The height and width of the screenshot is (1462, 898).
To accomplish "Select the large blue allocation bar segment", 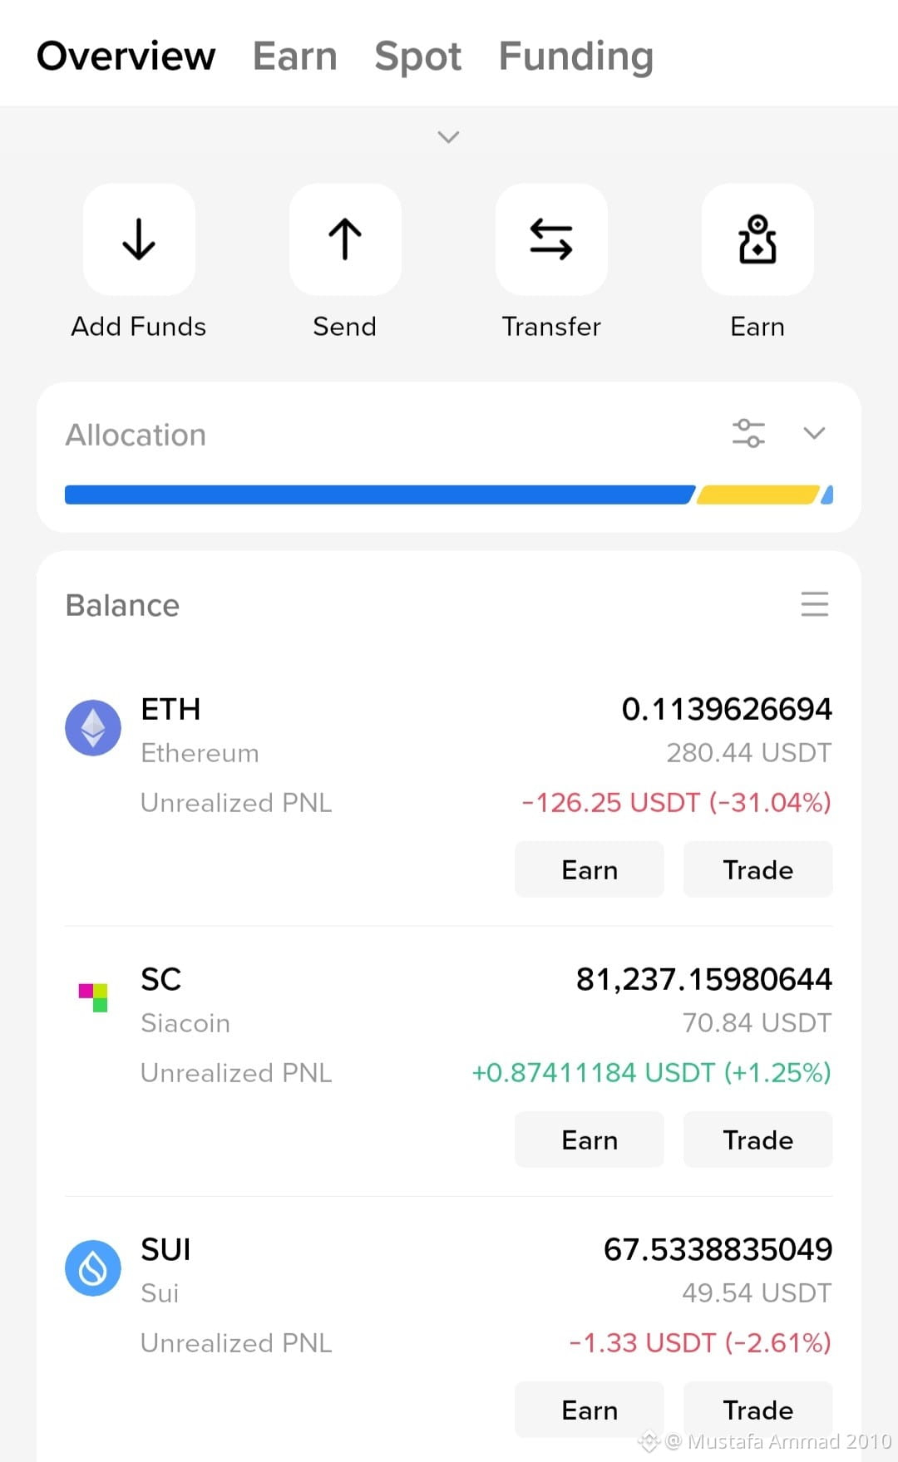I will [x=380, y=495].
